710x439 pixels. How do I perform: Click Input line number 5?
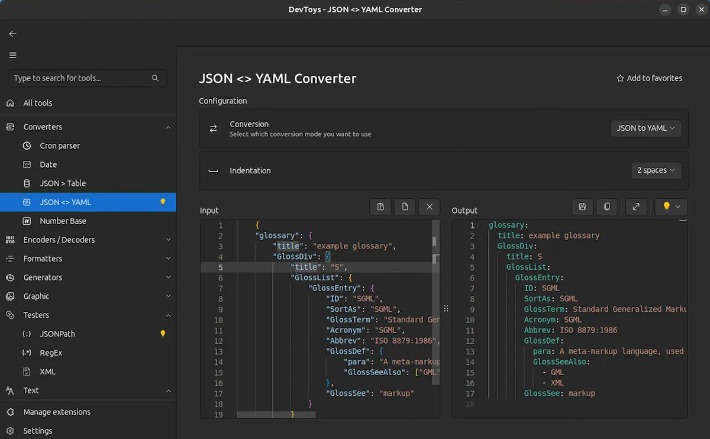(220, 267)
